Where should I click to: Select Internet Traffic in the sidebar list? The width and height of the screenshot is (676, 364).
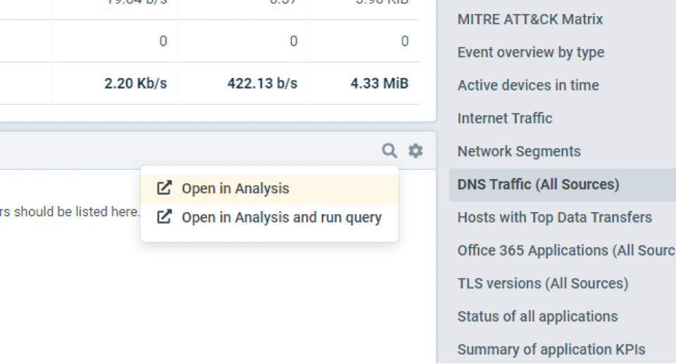pyautogui.click(x=504, y=118)
